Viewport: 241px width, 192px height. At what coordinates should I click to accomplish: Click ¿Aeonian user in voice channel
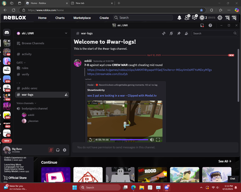pyautogui.click(x=33, y=121)
